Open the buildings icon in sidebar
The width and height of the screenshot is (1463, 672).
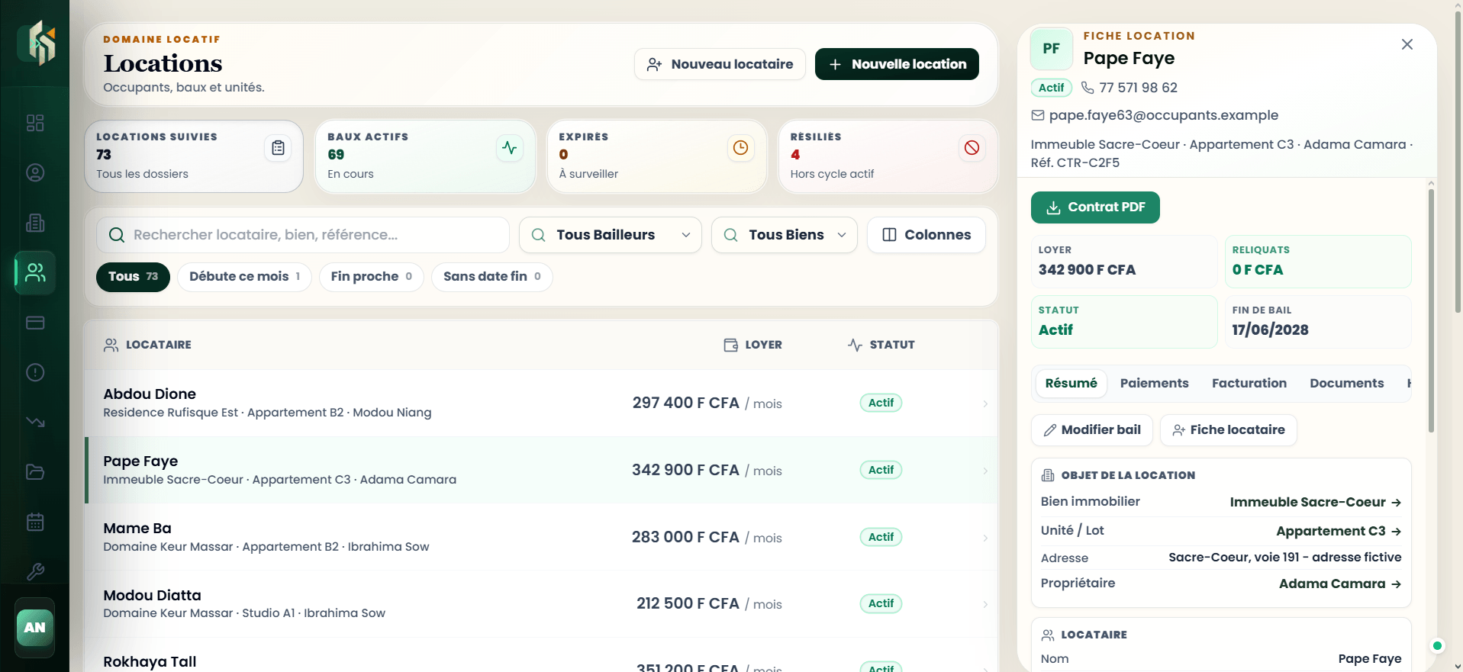coord(35,223)
